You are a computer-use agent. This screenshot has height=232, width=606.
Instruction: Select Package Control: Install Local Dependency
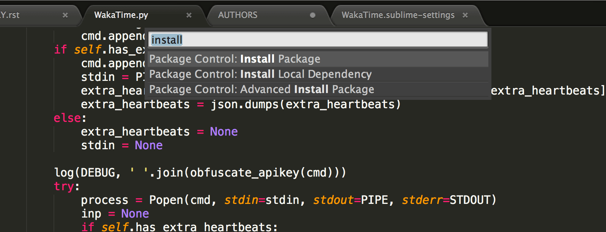[x=260, y=74]
